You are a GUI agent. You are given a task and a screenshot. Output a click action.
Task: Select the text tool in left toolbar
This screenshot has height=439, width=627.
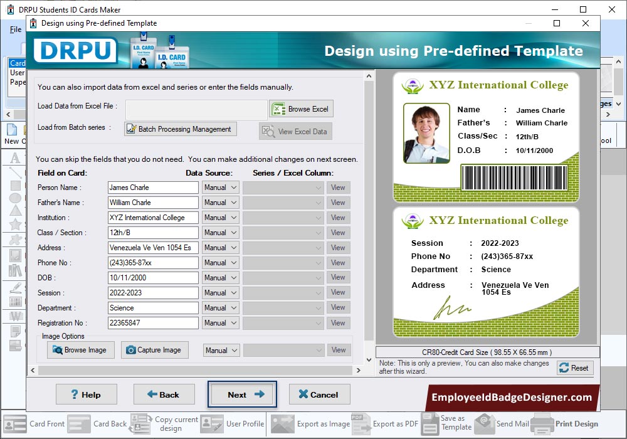pyautogui.click(x=15, y=158)
